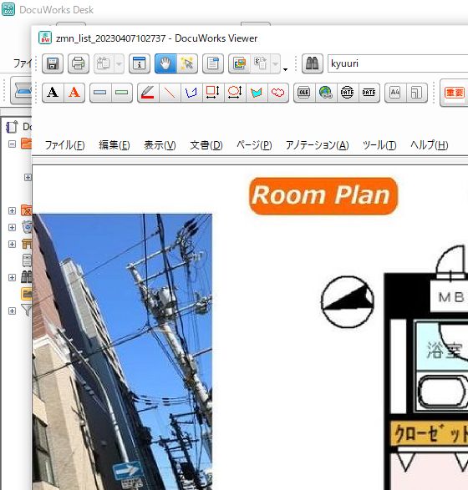468x490 pixels.
Task: Choose the red text annotation tool
Action: (74, 93)
